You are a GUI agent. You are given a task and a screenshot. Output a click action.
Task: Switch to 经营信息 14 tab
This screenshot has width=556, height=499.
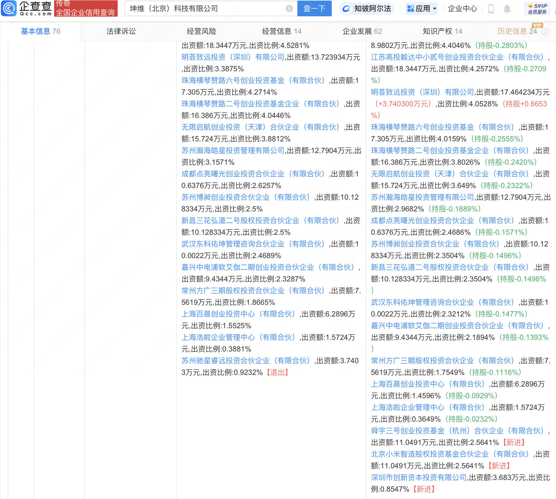pyautogui.click(x=282, y=31)
